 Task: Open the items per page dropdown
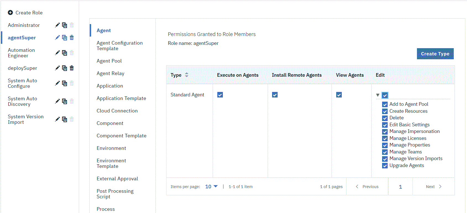[212, 187]
